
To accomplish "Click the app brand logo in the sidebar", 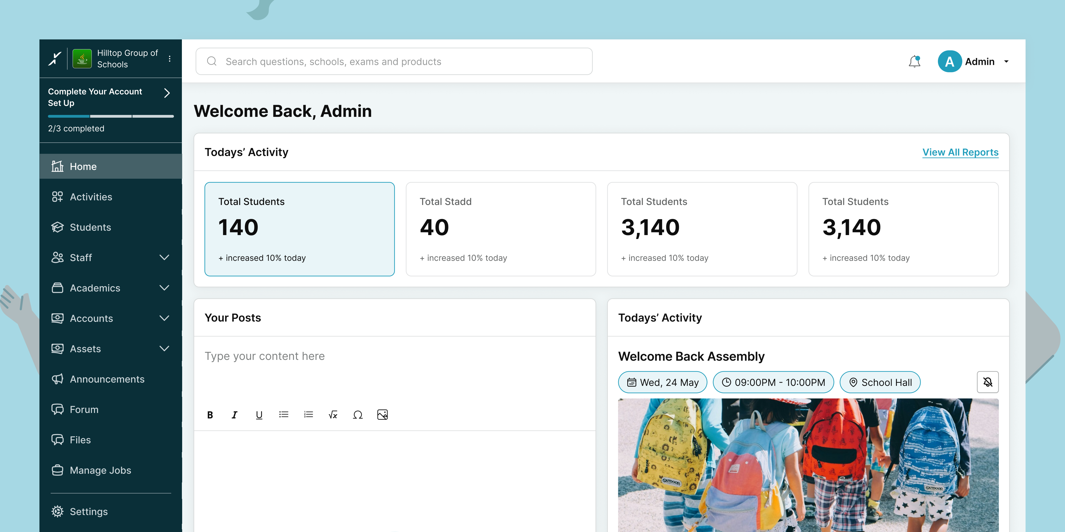I will coord(55,59).
